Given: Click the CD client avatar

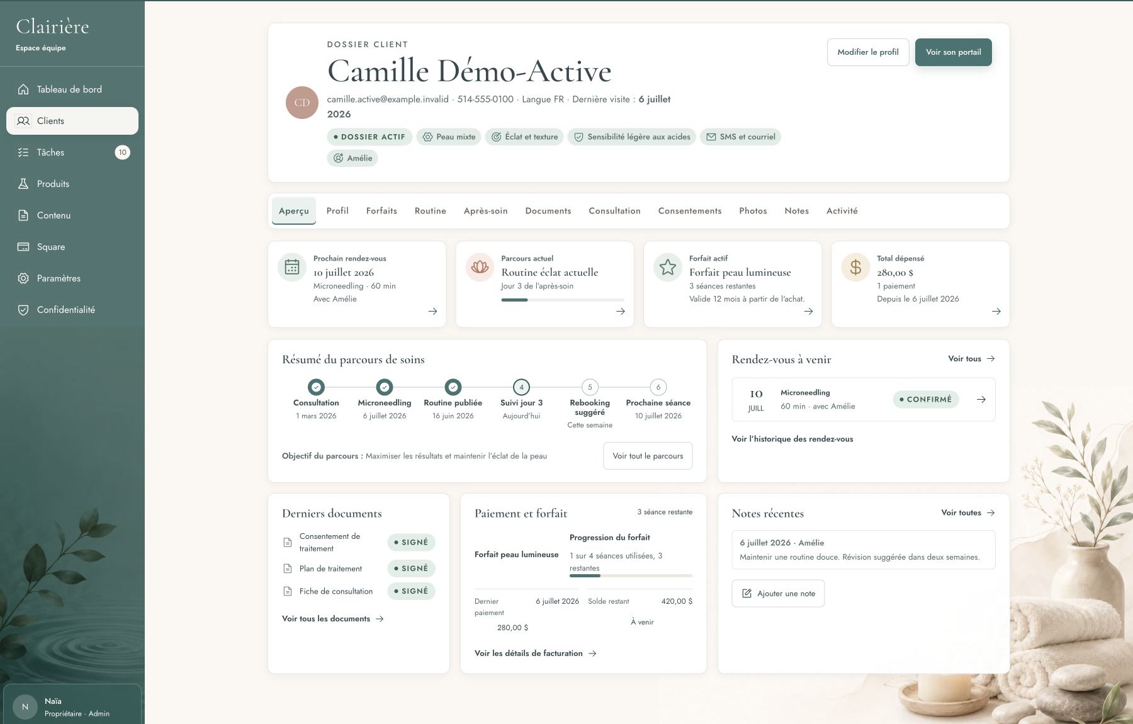Looking at the screenshot, I should click(302, 103).
